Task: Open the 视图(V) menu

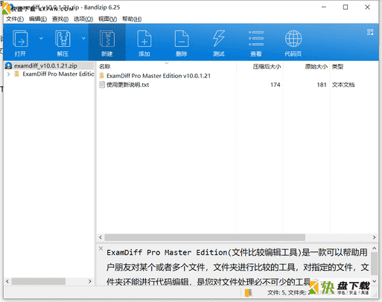Action: pyautogui.click(x=107, y=19)
